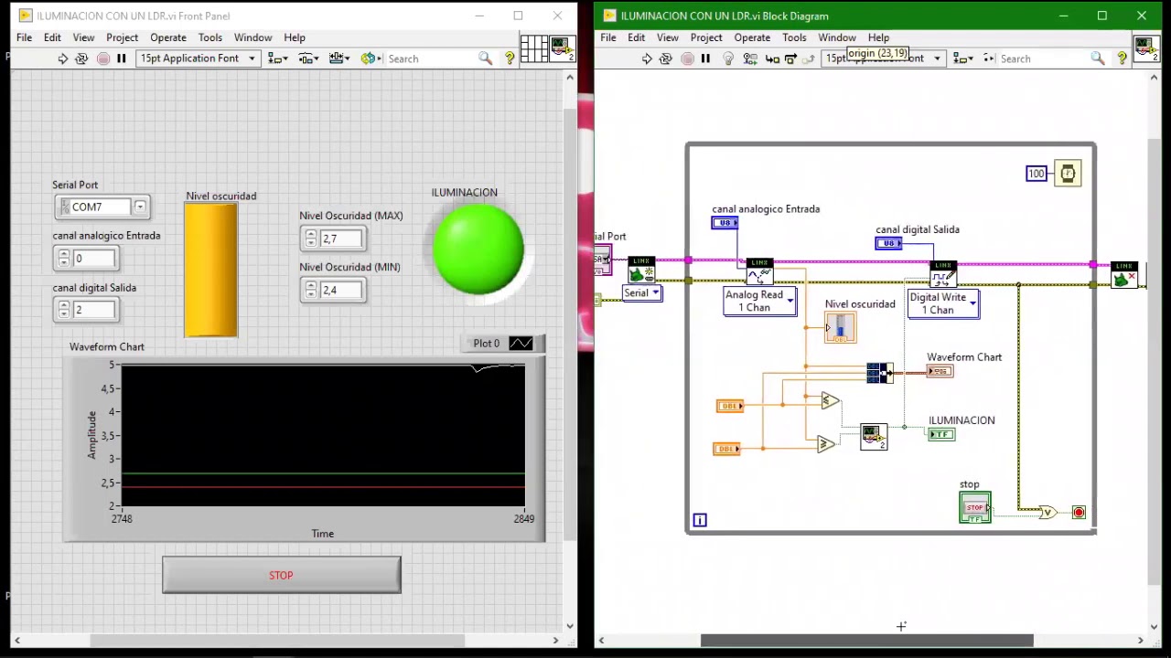Click the Waveform Chart plot area
Viewport: 1171px width, 658px height.
[x=323, y=435]
